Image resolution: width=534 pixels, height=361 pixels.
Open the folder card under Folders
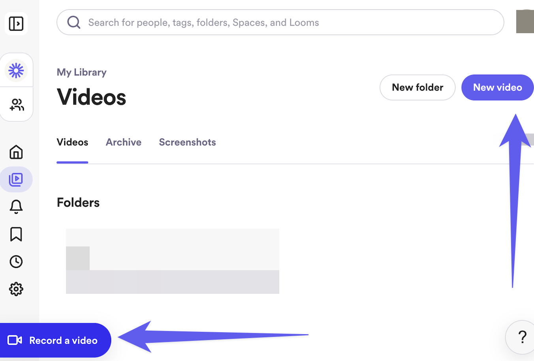click(x=173, y=261)
